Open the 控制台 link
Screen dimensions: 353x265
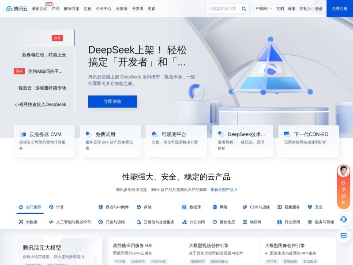(x=305, y=8)
